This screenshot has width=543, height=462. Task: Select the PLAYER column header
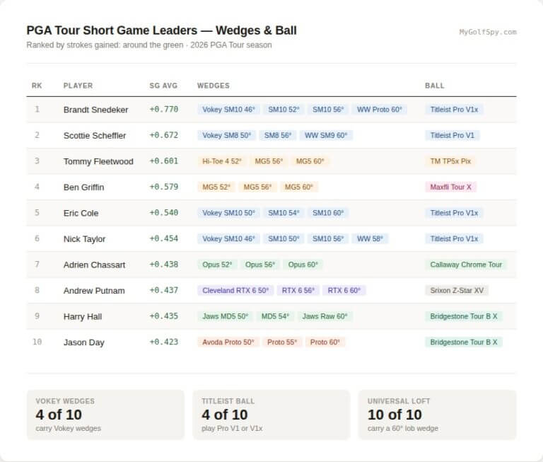point(78,86)
